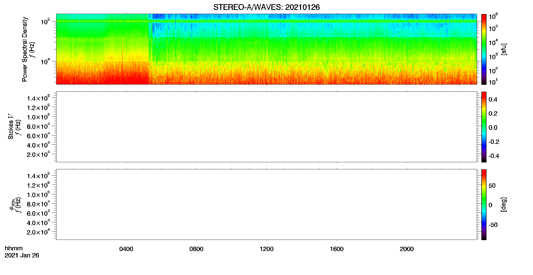
Task: Click 4.0×10^4 tick in Stokes V panel
Action: click(x=38, y=145)
